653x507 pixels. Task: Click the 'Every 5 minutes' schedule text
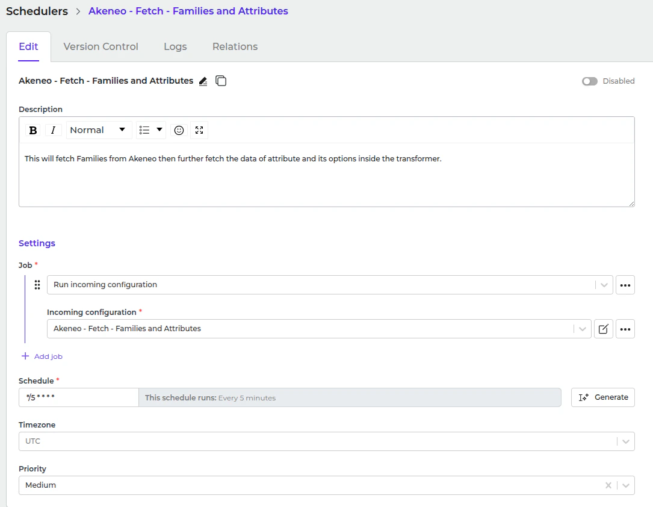click(247, 398)
